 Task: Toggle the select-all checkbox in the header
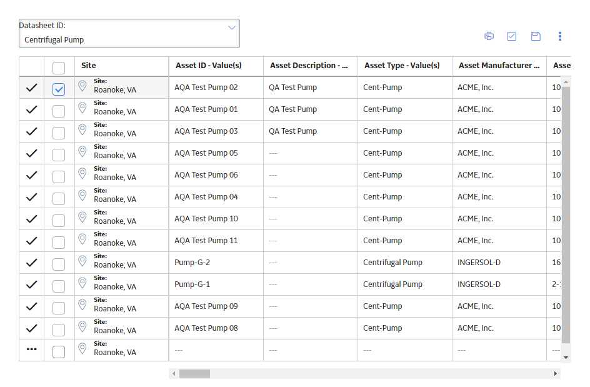click(x=59, y=68)
